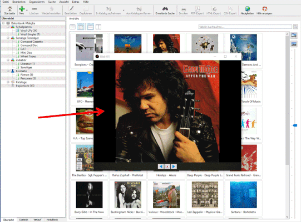Switch to the Verlauf bottom tab
The height and width of the screenshot is (222, 301).
37,220
